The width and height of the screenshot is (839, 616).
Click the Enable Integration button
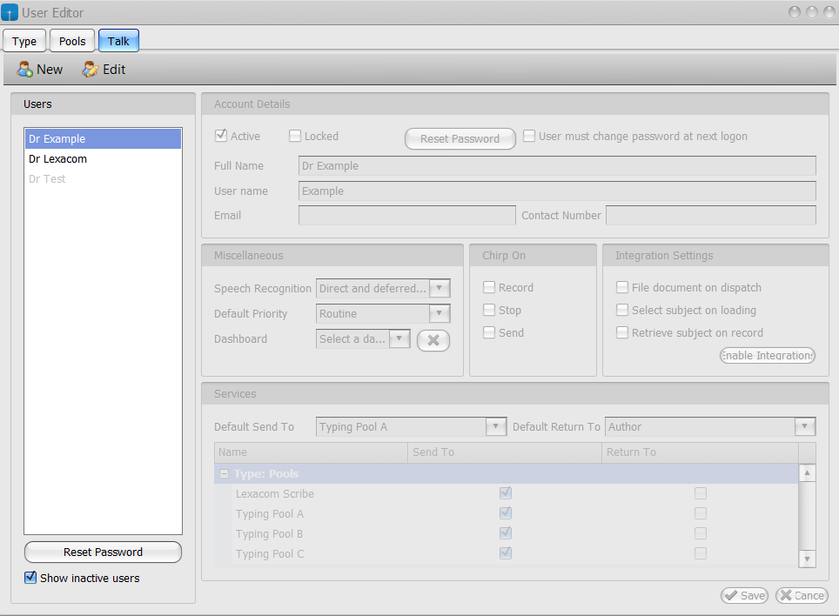pyautogui.click(x=768, y=356)
